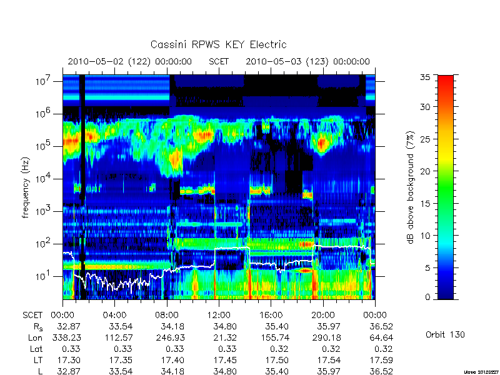Image resolution: width=500 pixels, height=375 pixels.
Task: Click the 'SCET' label between the header dates
Action: tap(219, 61)
